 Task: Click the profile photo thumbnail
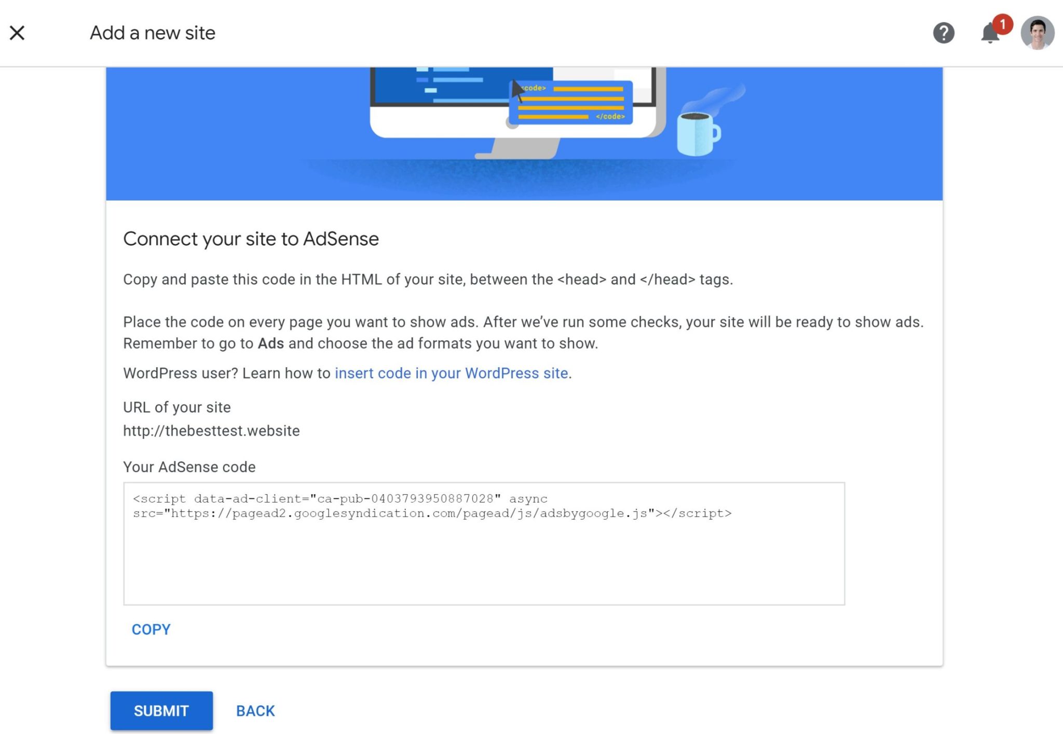coord(1036,33)
